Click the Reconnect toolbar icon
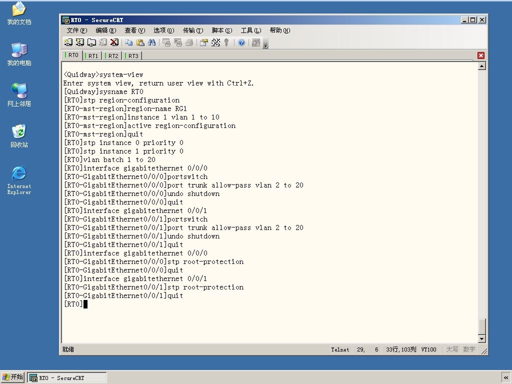 [x=103, y=42]
